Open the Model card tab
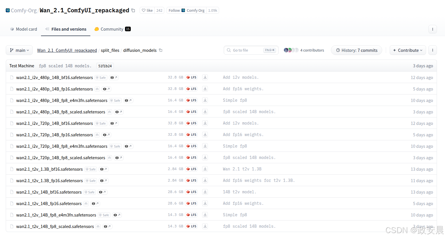The height and width of the screenshot is (238, 445). (24, 29)
